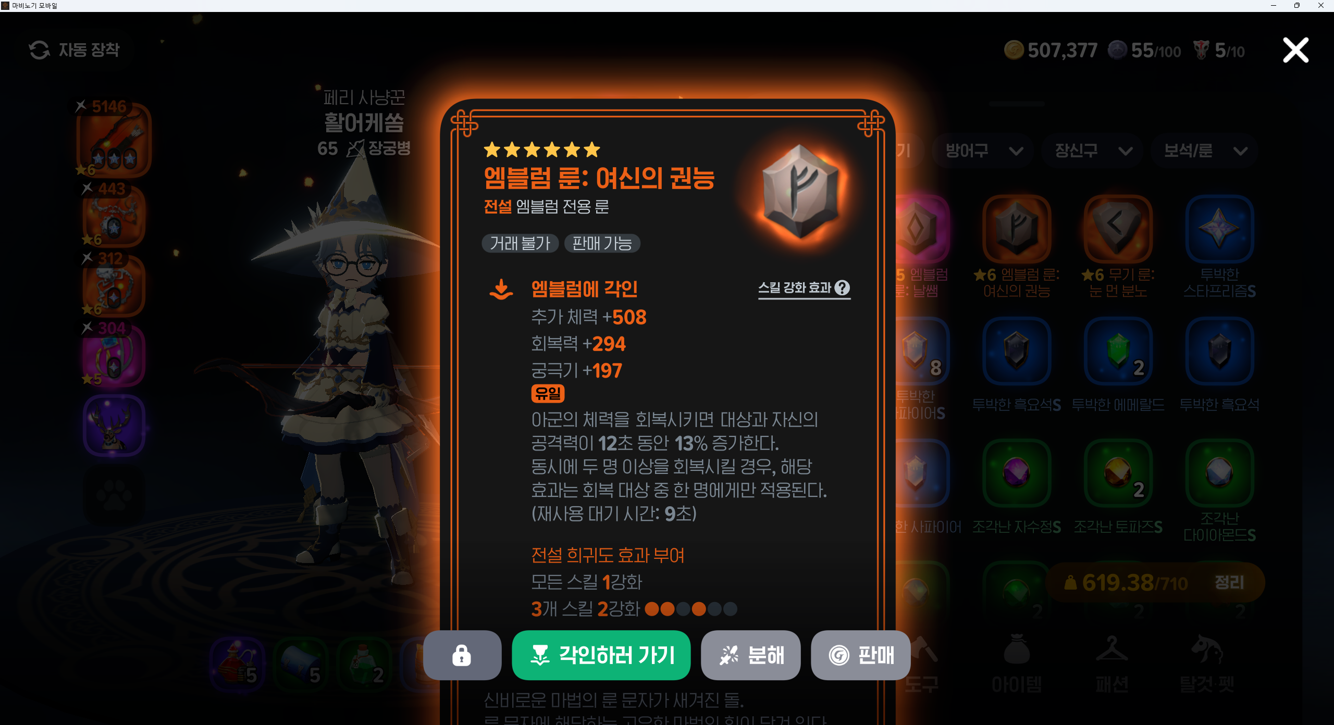Close the equipment screen with the X
Viewport: 1334px width, 725px height.
click(1295, 51)
